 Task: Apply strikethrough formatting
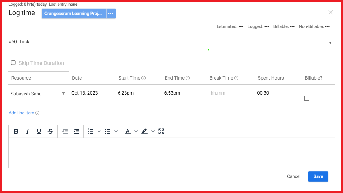(50, 131)
